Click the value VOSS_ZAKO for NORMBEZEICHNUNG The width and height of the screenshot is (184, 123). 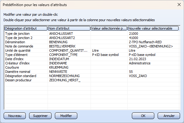(138, 76)
